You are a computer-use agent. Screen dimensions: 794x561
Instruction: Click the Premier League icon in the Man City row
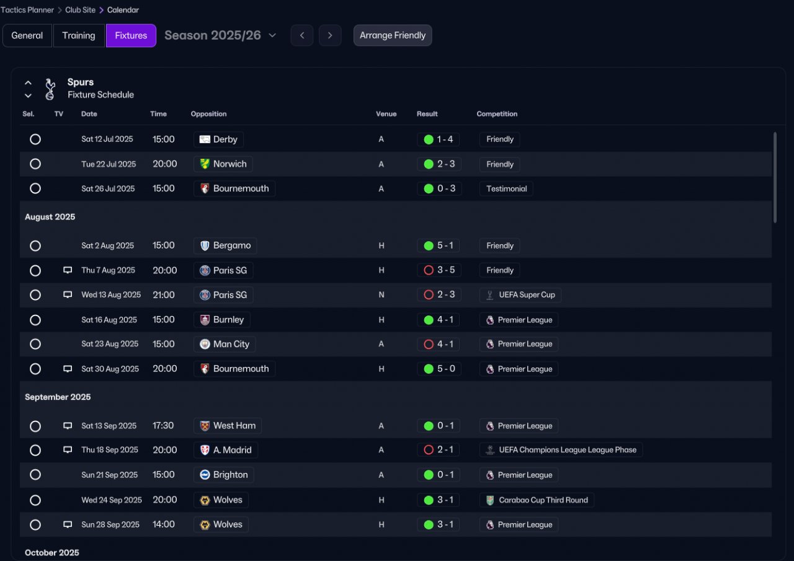pos(490,344)
